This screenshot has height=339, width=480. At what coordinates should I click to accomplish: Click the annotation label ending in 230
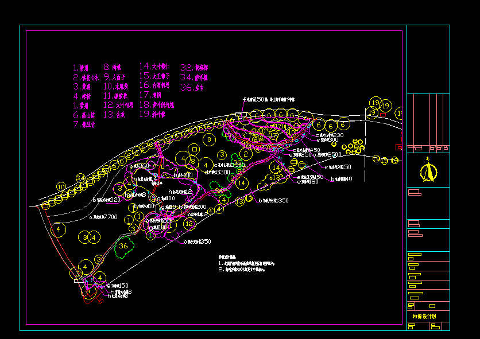[330, 135]
